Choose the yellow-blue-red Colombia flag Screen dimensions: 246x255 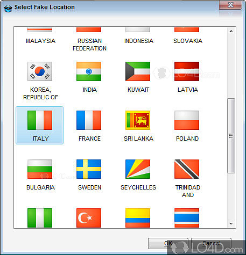pyautogui.click(x=138, y=218)
